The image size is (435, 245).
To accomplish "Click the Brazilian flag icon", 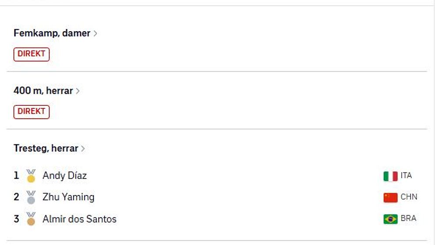I will point(391,219).
